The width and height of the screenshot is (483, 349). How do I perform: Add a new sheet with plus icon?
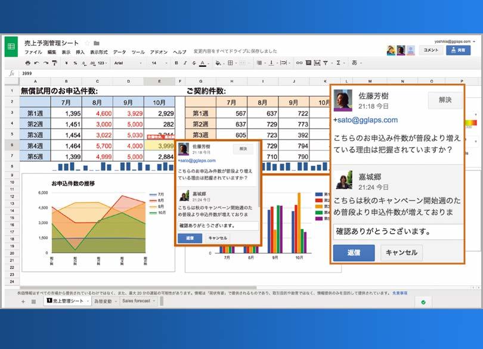23,302
